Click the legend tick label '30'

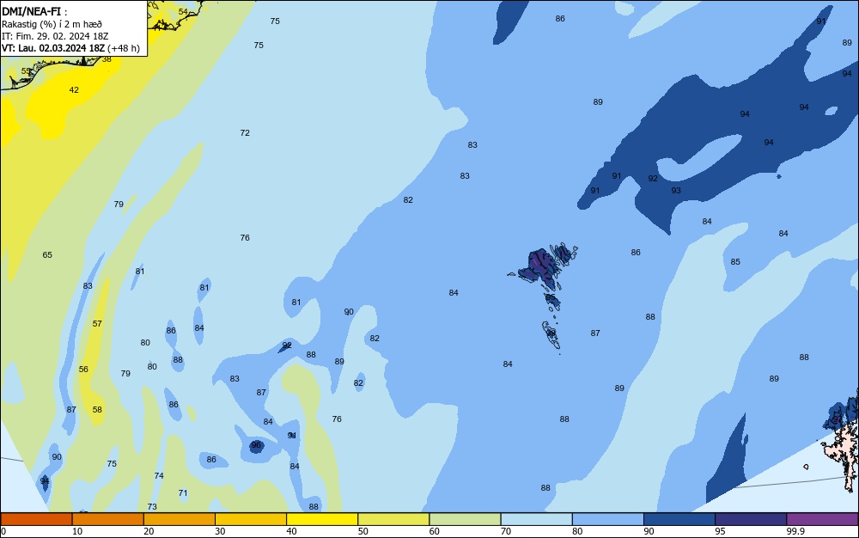pyautogui.click(x=220, y=531)
